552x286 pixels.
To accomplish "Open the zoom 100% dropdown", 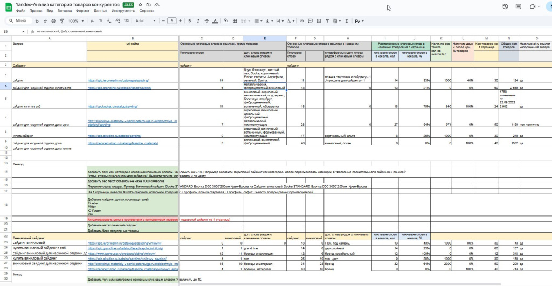I will click(75, 21).
